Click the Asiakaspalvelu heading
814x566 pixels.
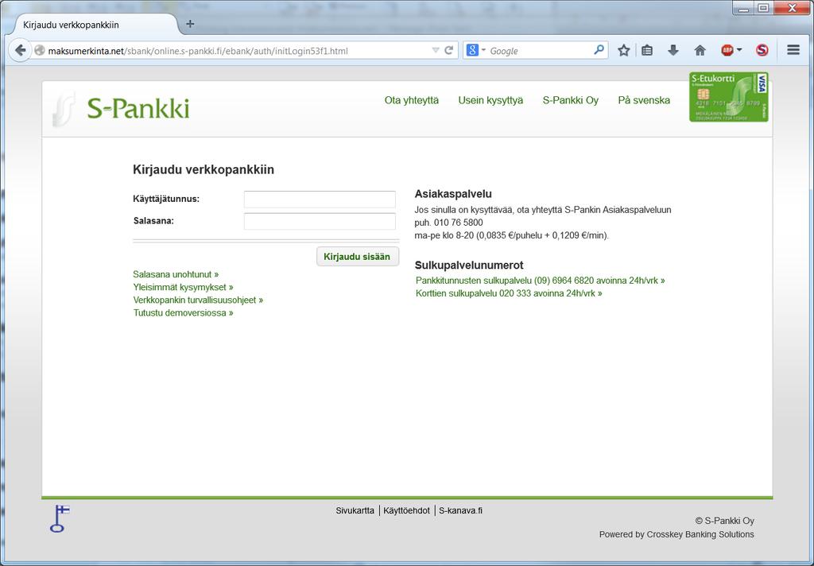[453, 194]
